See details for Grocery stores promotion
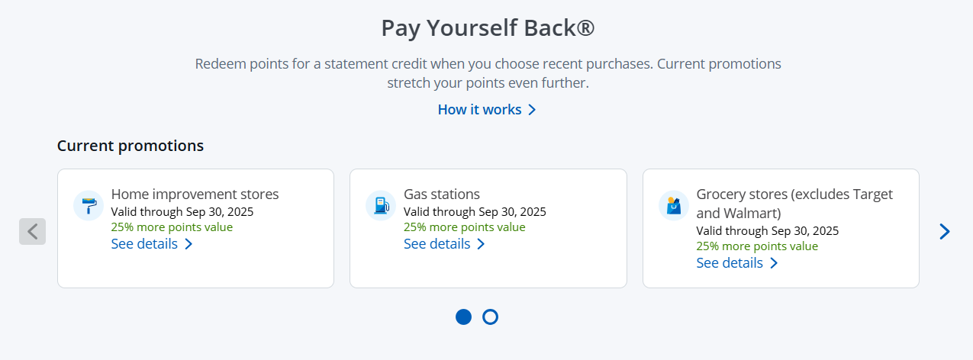Viewport: 973px width, 360px height. click(x=730, y=263)
